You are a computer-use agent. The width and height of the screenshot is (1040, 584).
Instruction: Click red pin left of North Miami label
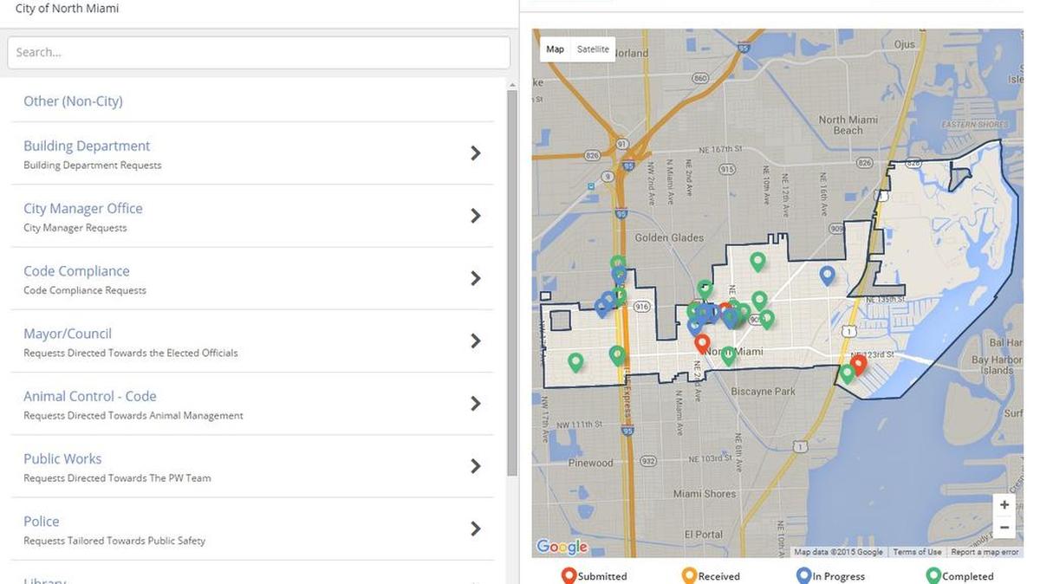pos(702,344)
